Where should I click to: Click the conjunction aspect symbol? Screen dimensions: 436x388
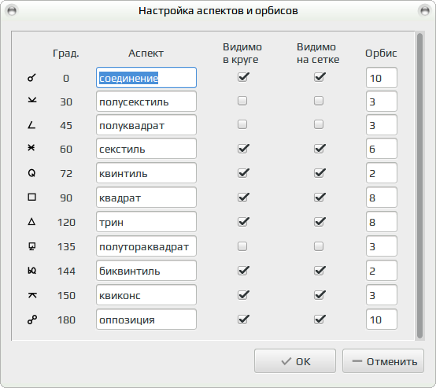pos(31,78)
